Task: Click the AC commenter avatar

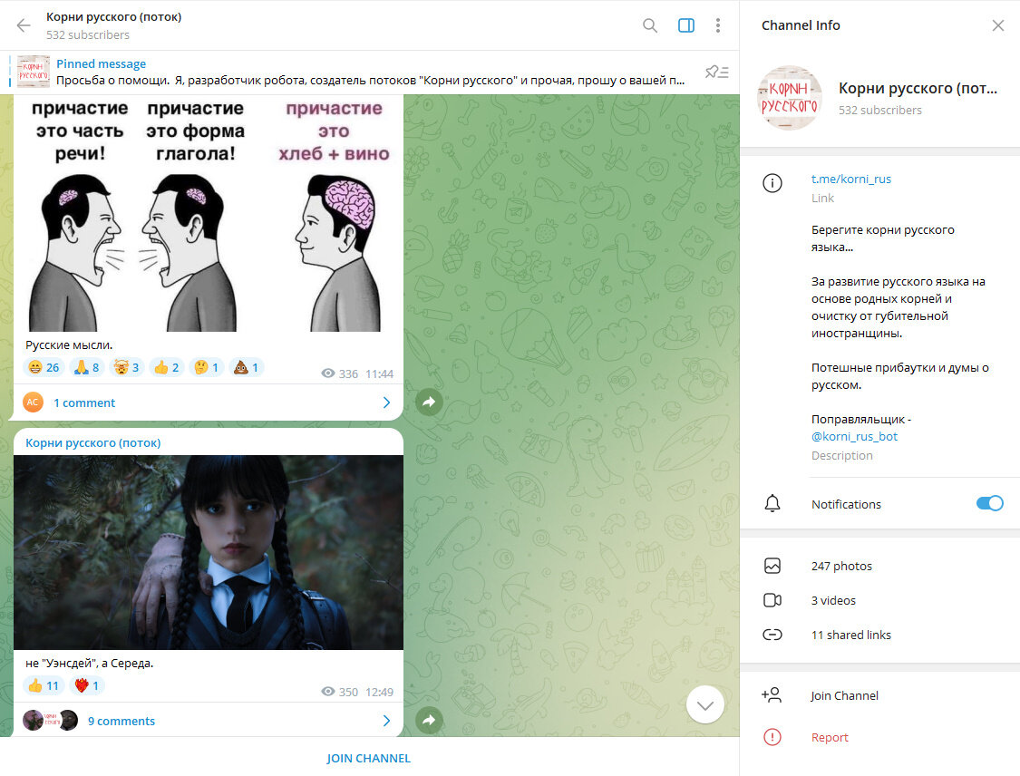Action: coord(33,402)
